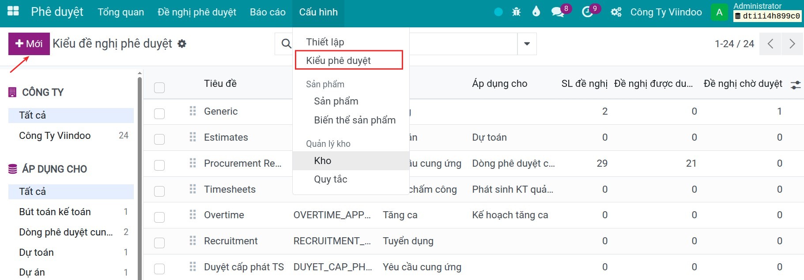Open activities clock with 9 badge
Viewport: 804px width, 280px height.
[x=588, y=12]
